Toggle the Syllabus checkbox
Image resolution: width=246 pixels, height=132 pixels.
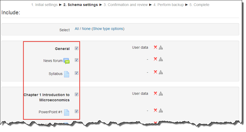click(76, 73)
